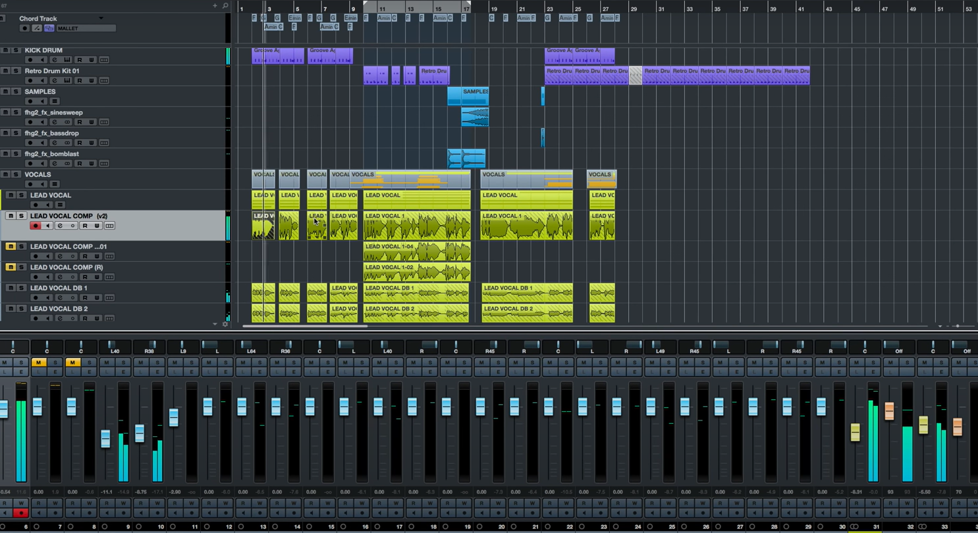Click the small arrow next to the track list gear
The image size is (978, 533).
tap(215, 324)
